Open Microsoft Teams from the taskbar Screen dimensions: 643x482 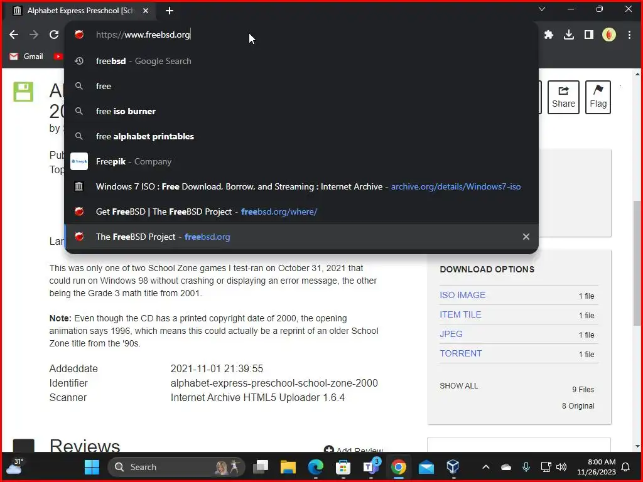point(370,467)
